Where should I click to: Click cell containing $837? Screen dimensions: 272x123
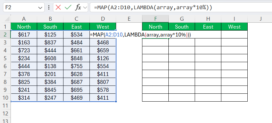tap(50, 42)
